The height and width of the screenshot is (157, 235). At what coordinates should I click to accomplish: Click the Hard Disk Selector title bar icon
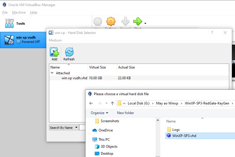coord(51,33)
